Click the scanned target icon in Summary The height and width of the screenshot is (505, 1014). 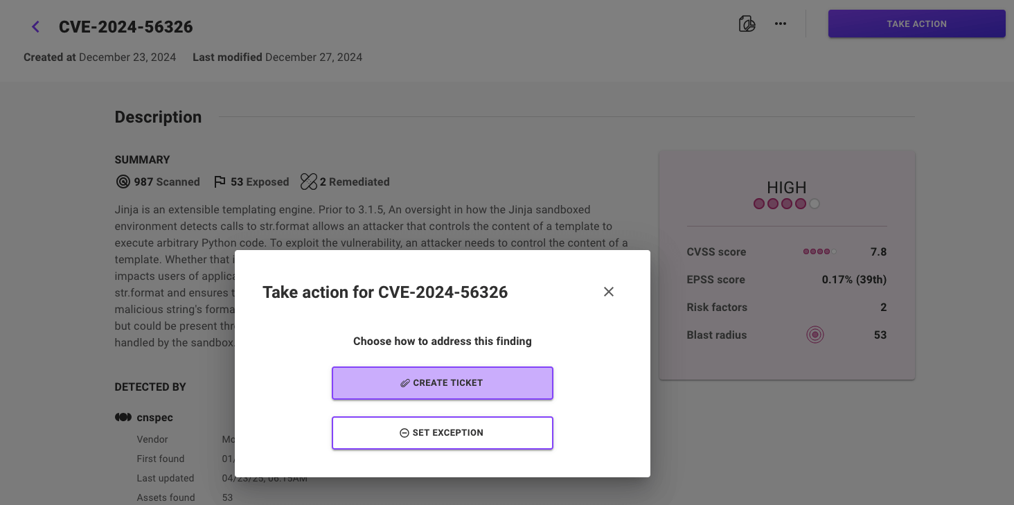coord(122,181)
